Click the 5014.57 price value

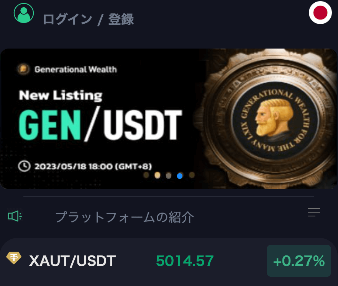click(185, 261)
